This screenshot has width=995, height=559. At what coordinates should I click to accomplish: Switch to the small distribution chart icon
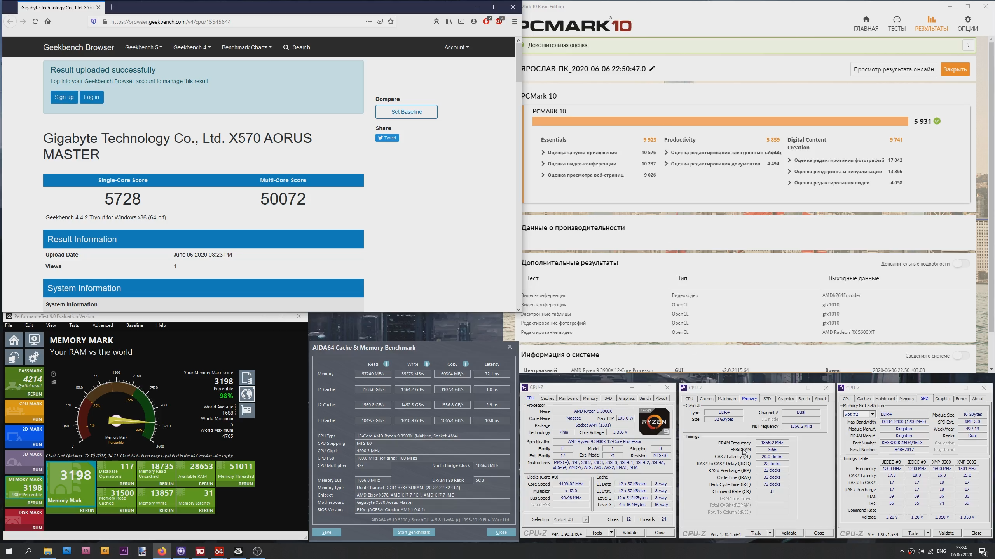click(x=54, y=382)
